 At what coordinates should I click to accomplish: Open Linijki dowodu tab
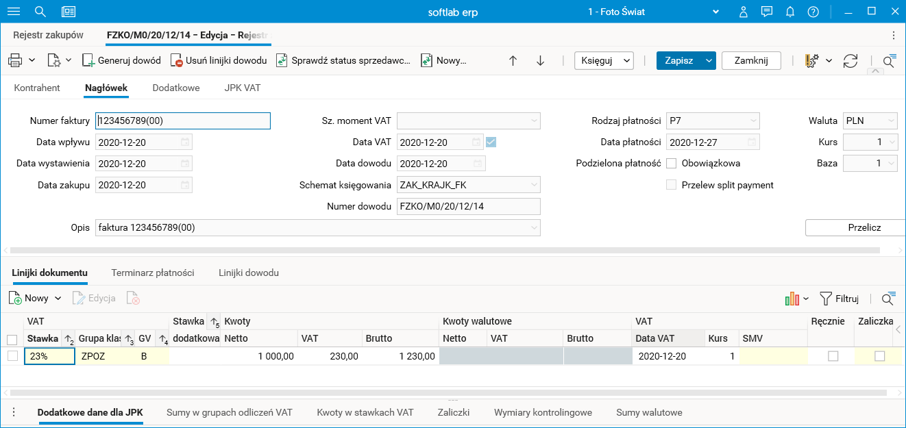249,273
